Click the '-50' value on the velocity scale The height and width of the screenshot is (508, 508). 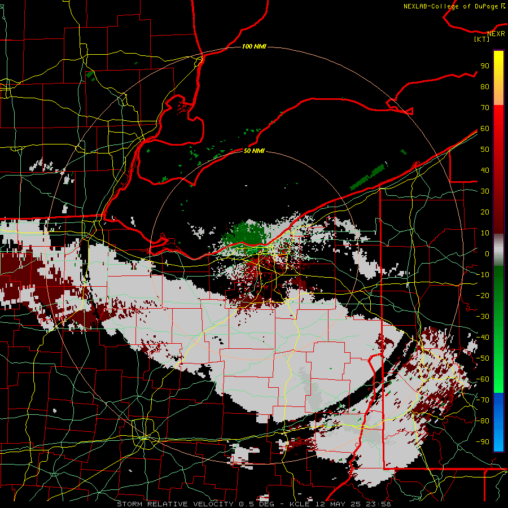click(x=483, y=358)
